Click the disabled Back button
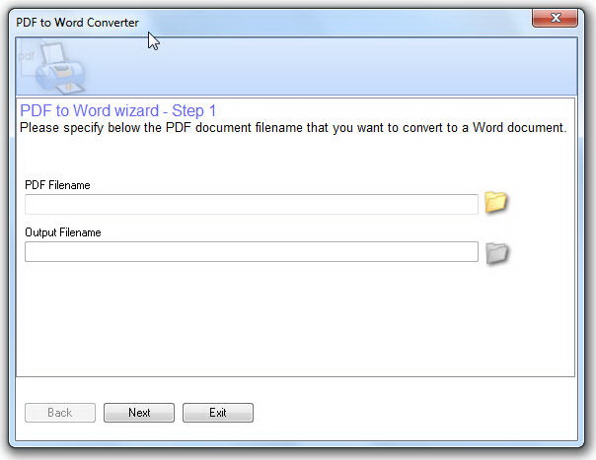This screenshot has width=596, height=460. [x=60, y=413]
